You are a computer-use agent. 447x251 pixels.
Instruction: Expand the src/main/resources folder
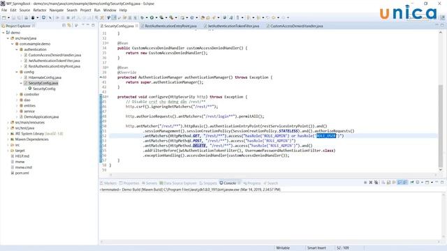pyautogui.click(x=8, y=123)
